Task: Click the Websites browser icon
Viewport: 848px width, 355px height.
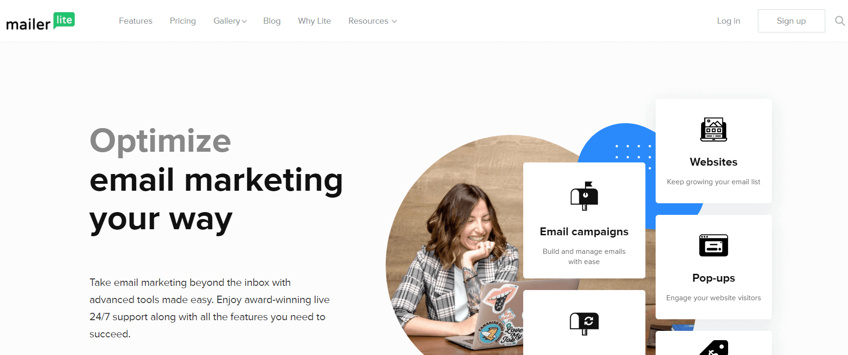Action: [x=714, y=129]
